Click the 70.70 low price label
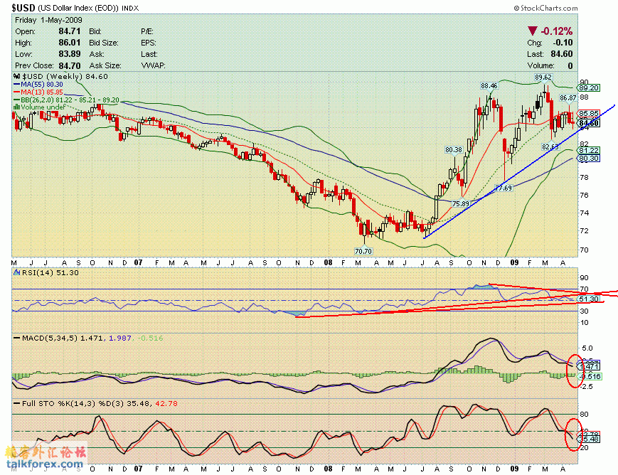 (x=363, y=251)
